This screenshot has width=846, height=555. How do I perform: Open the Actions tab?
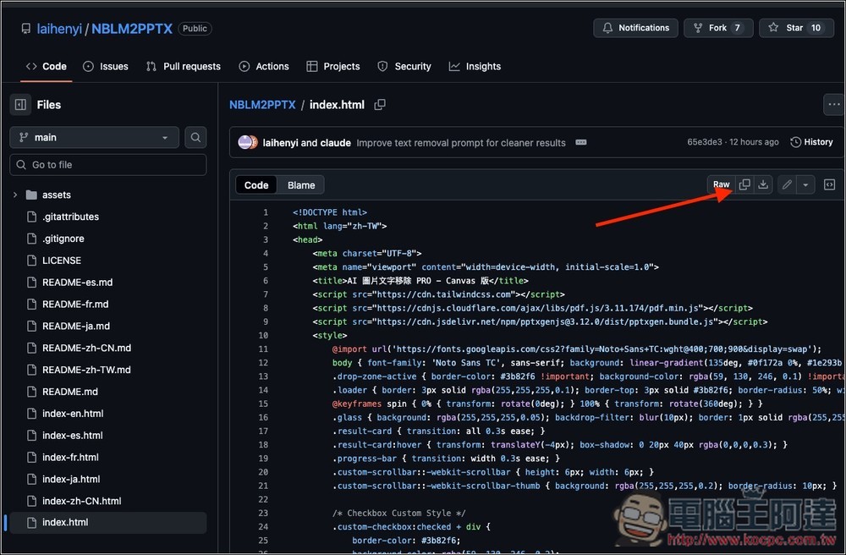264,66
